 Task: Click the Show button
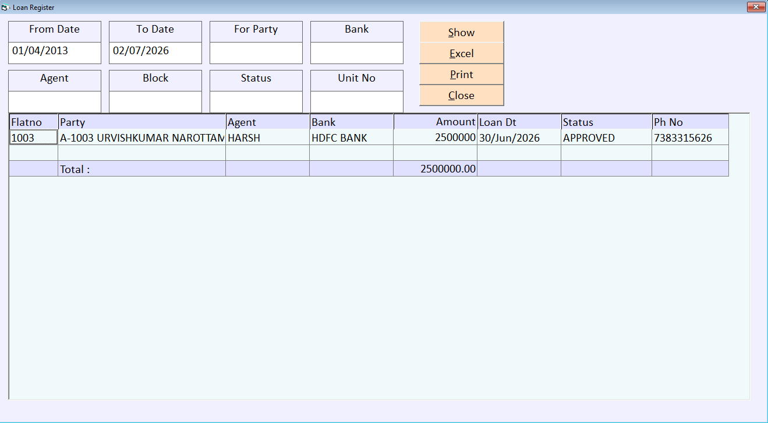(x=461, y=32)
